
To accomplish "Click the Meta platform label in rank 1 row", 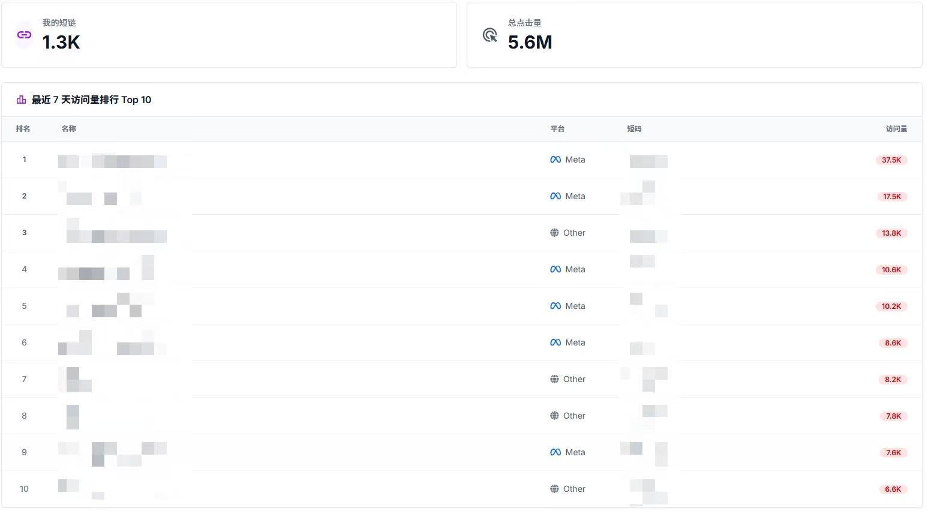I will pyautogui.click(x=575, y=160).
